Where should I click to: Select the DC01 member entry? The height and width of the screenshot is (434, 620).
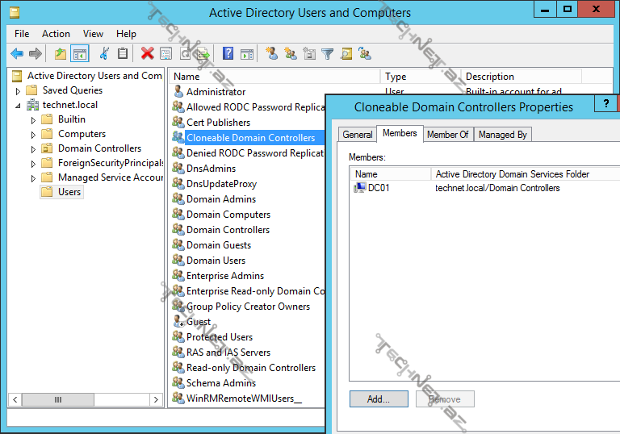click(371, 188)
